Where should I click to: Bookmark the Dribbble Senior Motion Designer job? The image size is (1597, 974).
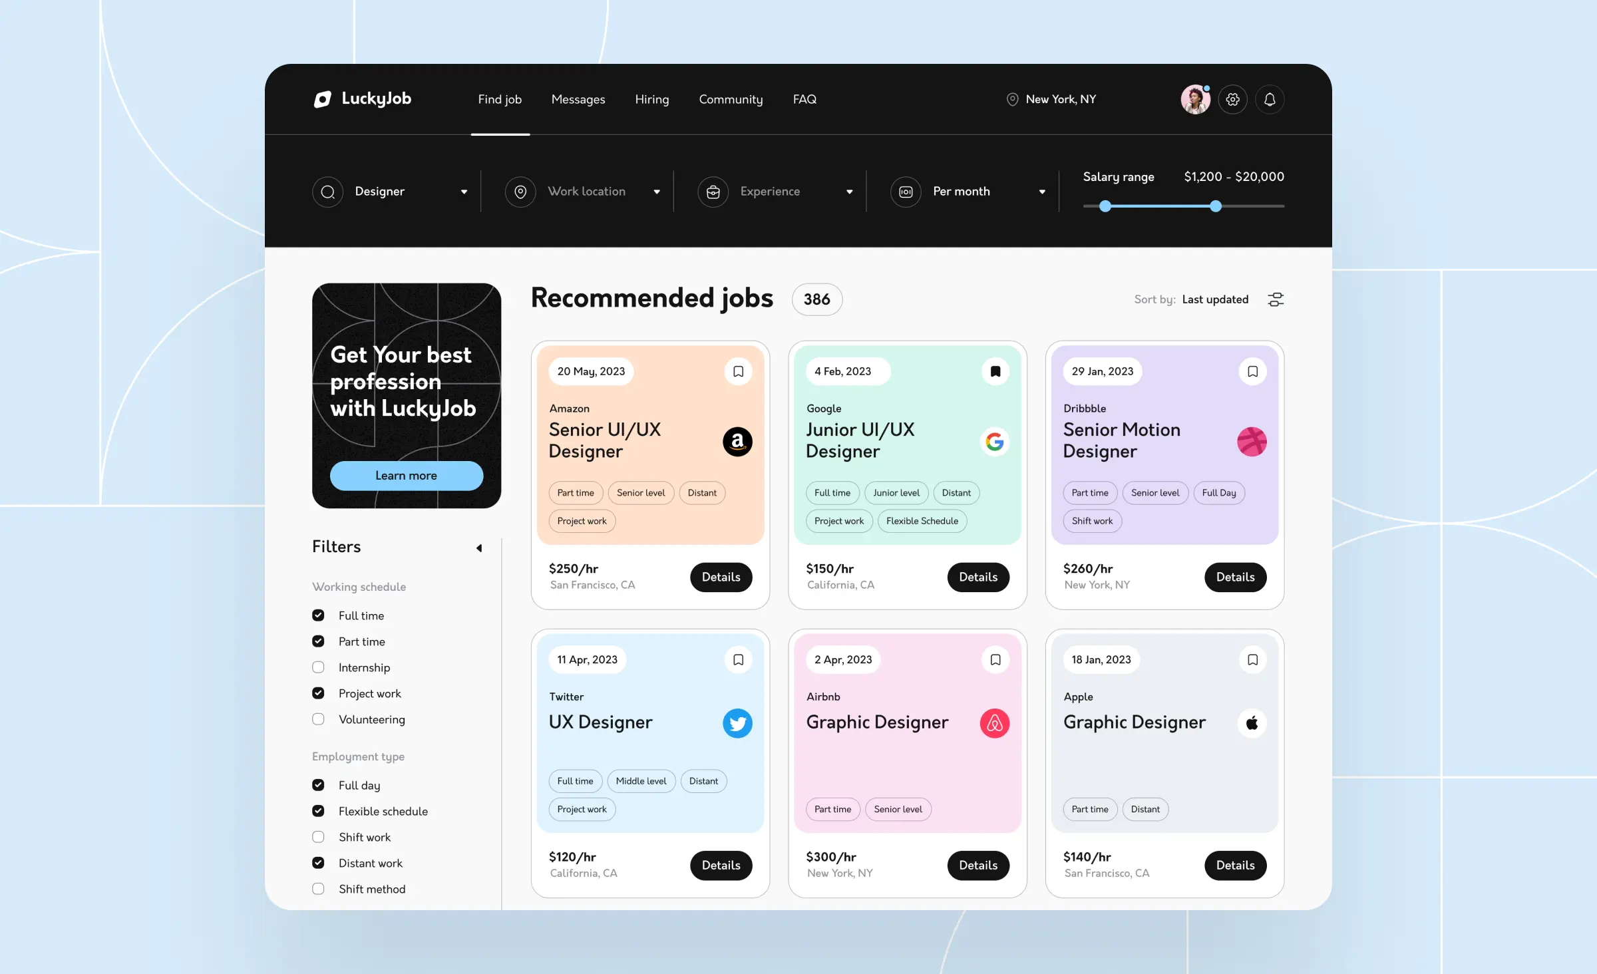click(x=1252, y=371)
